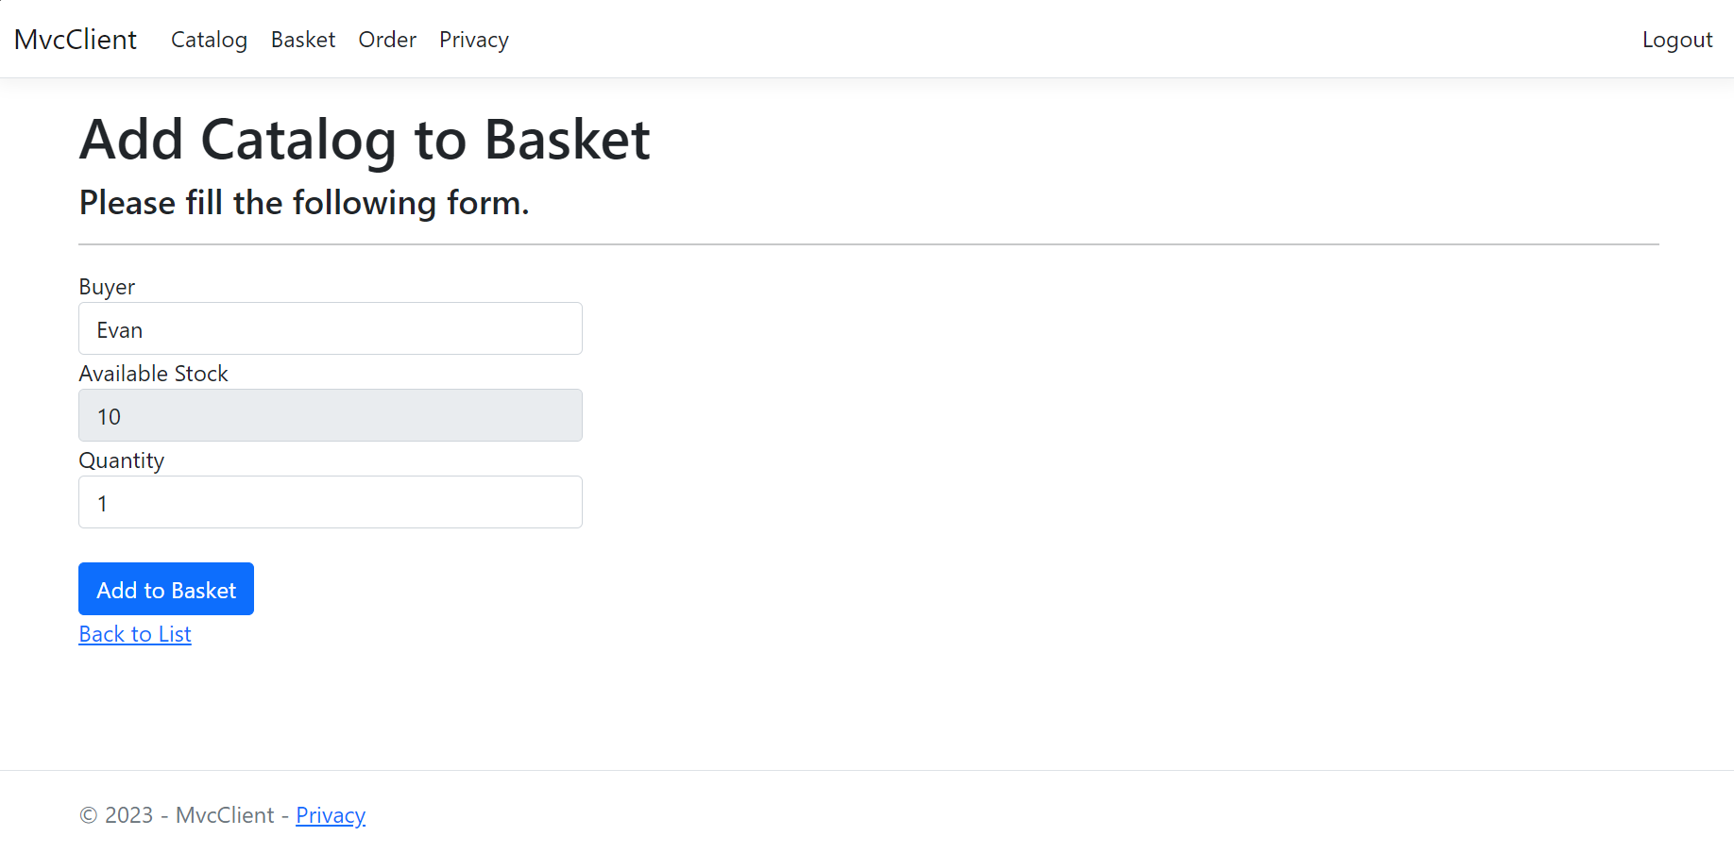Screen dimensions: 1734x853
Task: Click the disabled Available Stock field
Action: (331, 415)
